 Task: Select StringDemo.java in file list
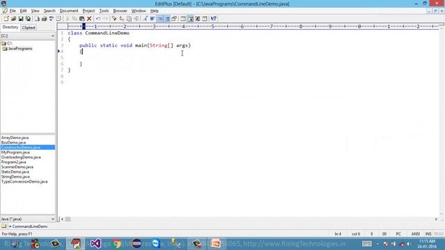click(15, 176)
